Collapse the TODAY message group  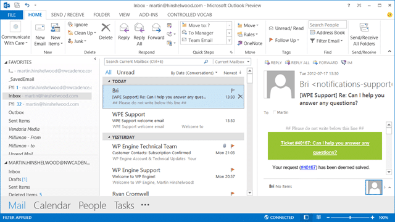pyautogui.click(x=109, y=81)
